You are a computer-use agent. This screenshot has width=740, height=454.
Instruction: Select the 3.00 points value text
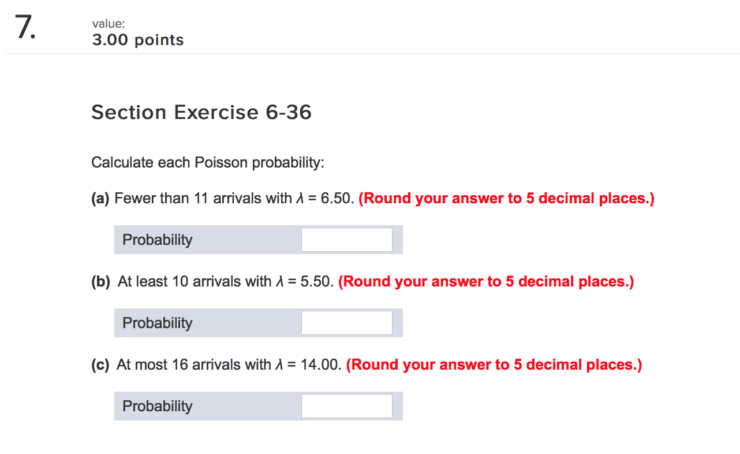[137, 40]
